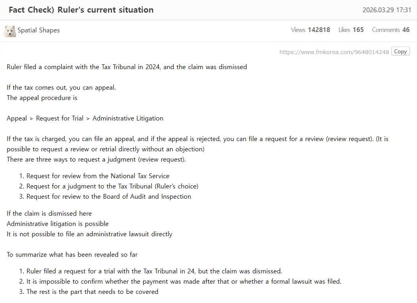Click the Appeal > Request for Trial breadcrumb line
The width and height of the screenshot is (417, 303).
pos(85,119)
